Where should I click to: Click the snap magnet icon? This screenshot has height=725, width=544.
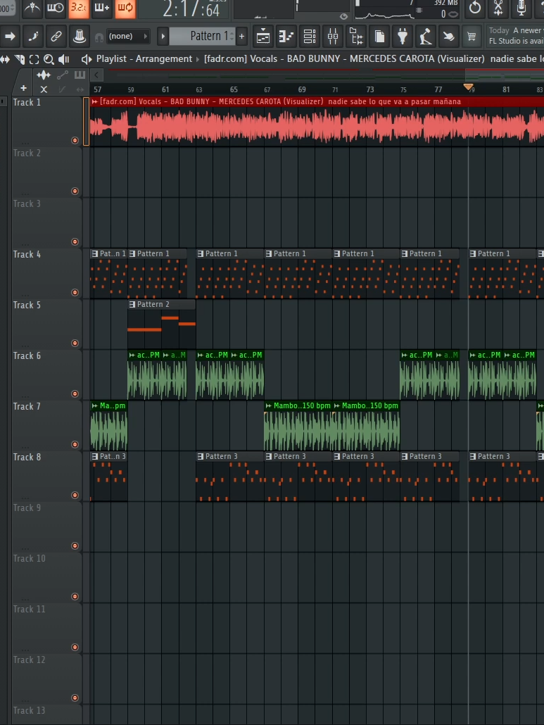click(x=99, y=37)
